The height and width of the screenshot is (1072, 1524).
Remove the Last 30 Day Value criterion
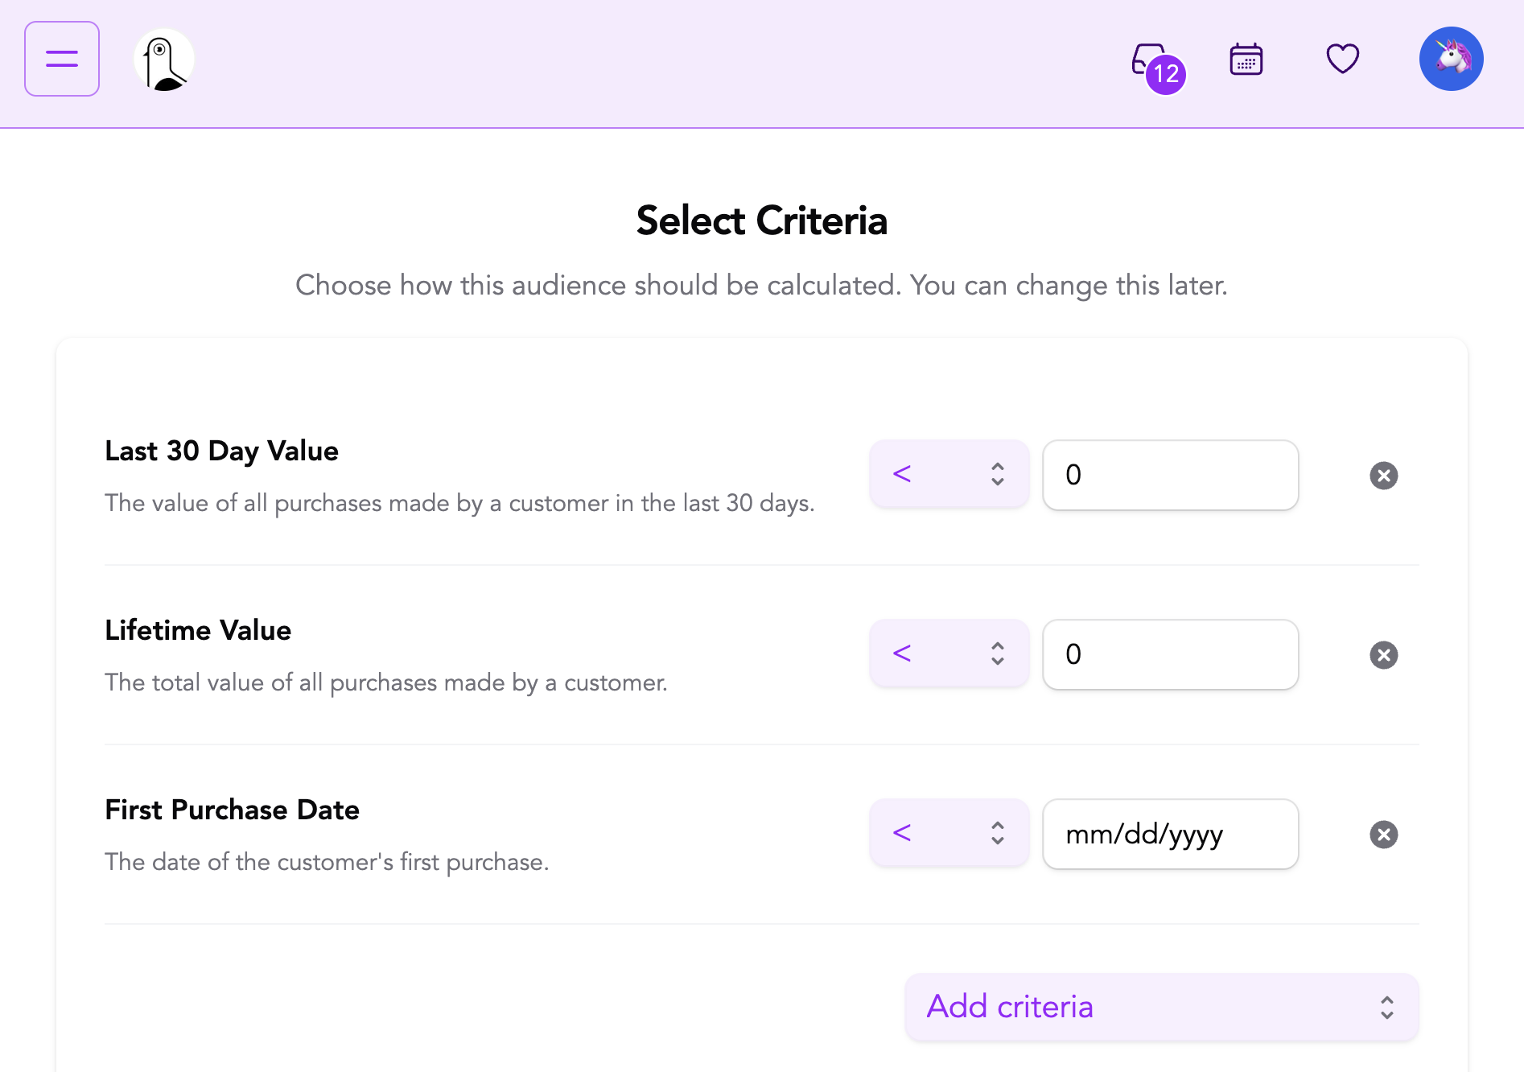point(1383,475)
